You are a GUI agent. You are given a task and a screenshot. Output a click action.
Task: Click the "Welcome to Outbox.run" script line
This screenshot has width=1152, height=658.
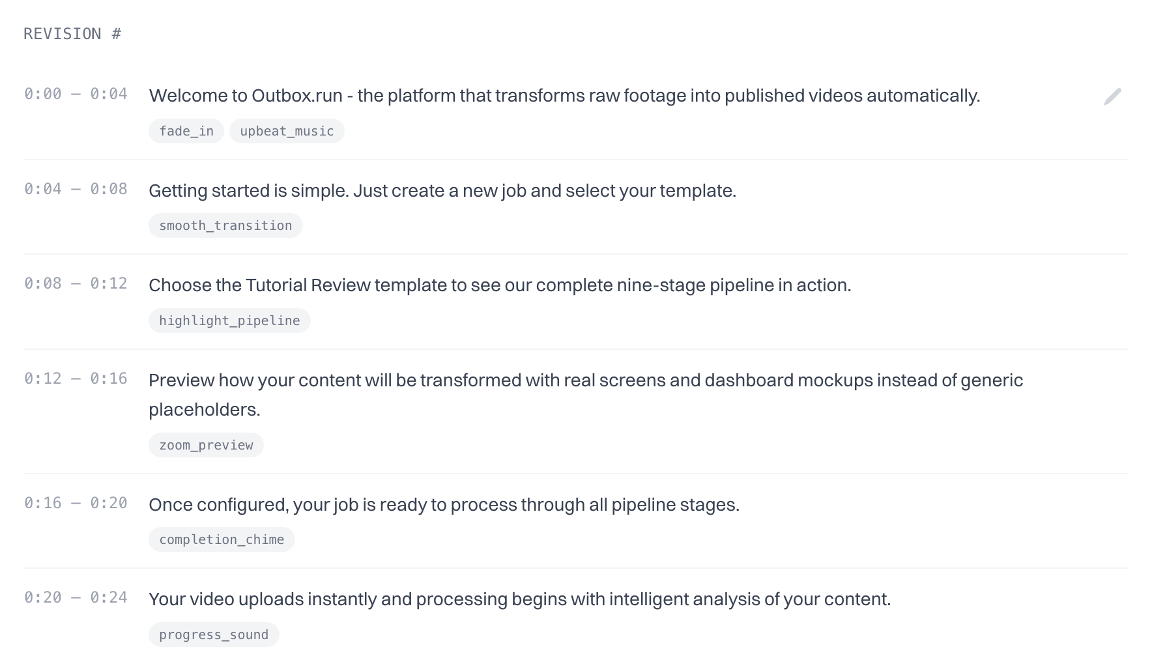coord(564,96)
